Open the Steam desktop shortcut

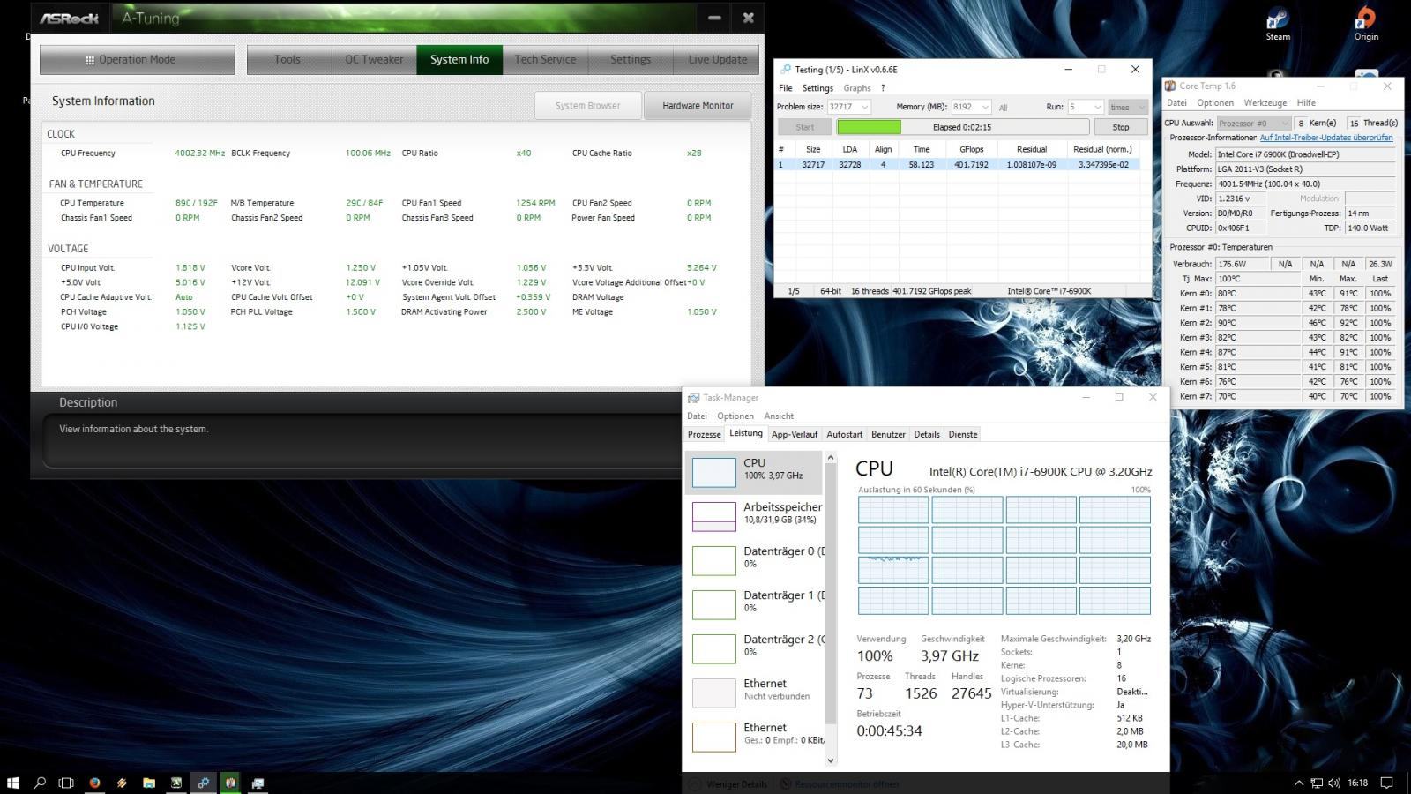coord(1278,23)
